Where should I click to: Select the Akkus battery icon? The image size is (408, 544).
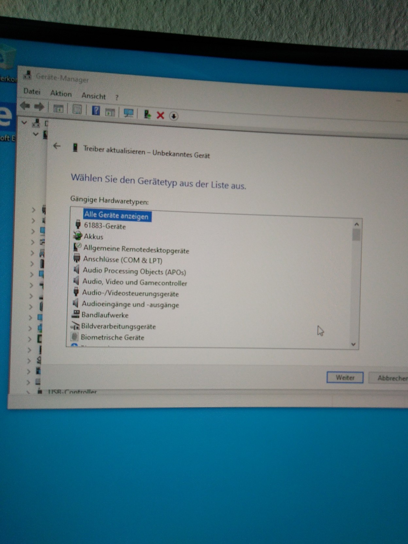click(78, 235)
